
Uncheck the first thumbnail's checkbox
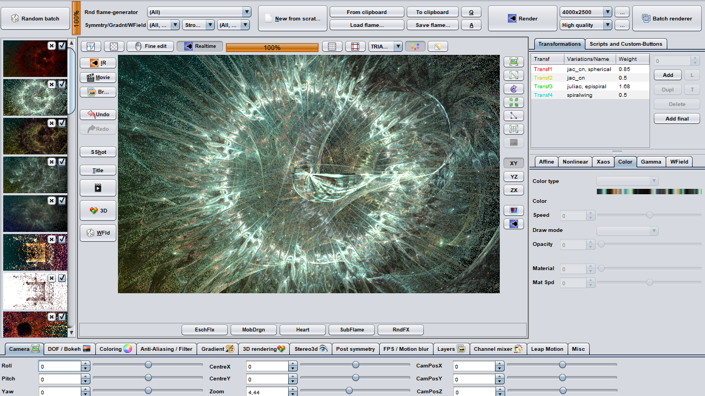tap(62, 46)
